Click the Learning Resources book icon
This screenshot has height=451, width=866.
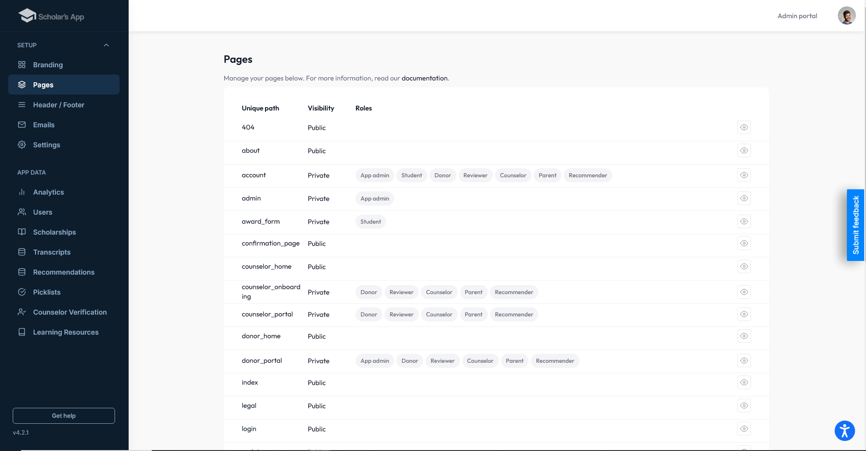pos(22,332)
